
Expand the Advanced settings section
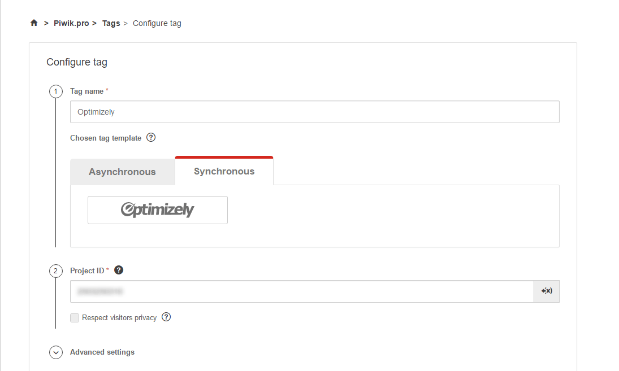[x=102, y=352]
